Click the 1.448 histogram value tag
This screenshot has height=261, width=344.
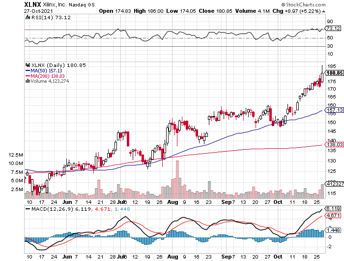coord(333,230)
